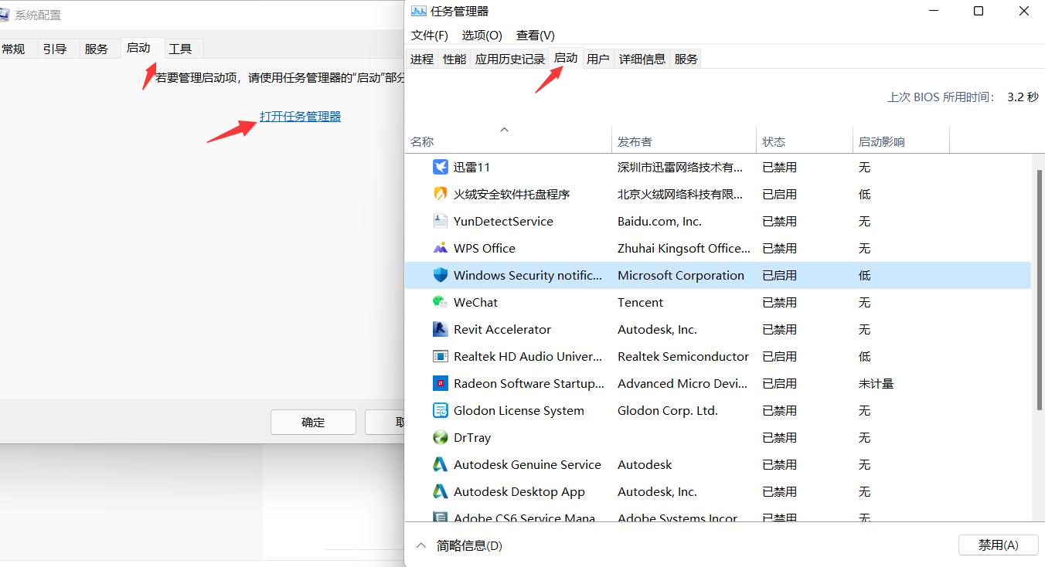The height and width of the screenshot is (567, 1045).
Task: Click publisher cell 深圳市迅雷网络技术有...
Action: coord(680,167)
